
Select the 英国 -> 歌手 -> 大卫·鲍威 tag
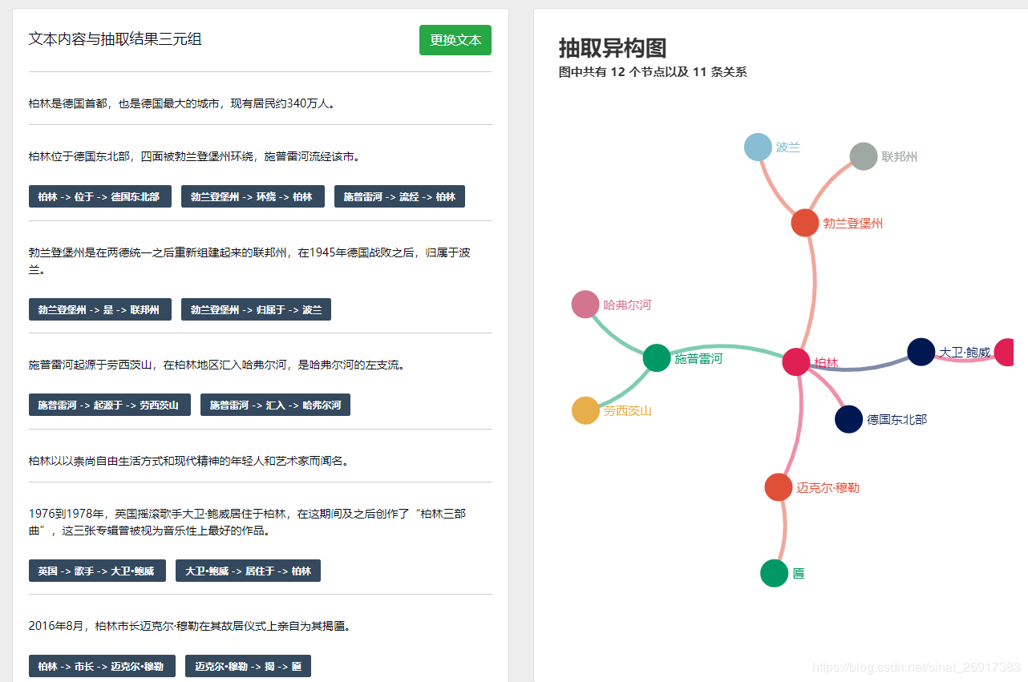coord(97,571)
